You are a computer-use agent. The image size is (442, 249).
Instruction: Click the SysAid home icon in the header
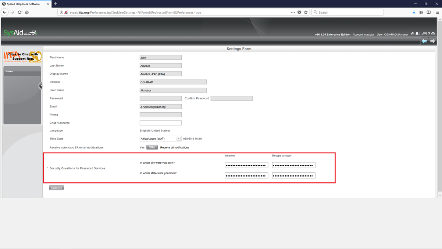coord(413,34)
